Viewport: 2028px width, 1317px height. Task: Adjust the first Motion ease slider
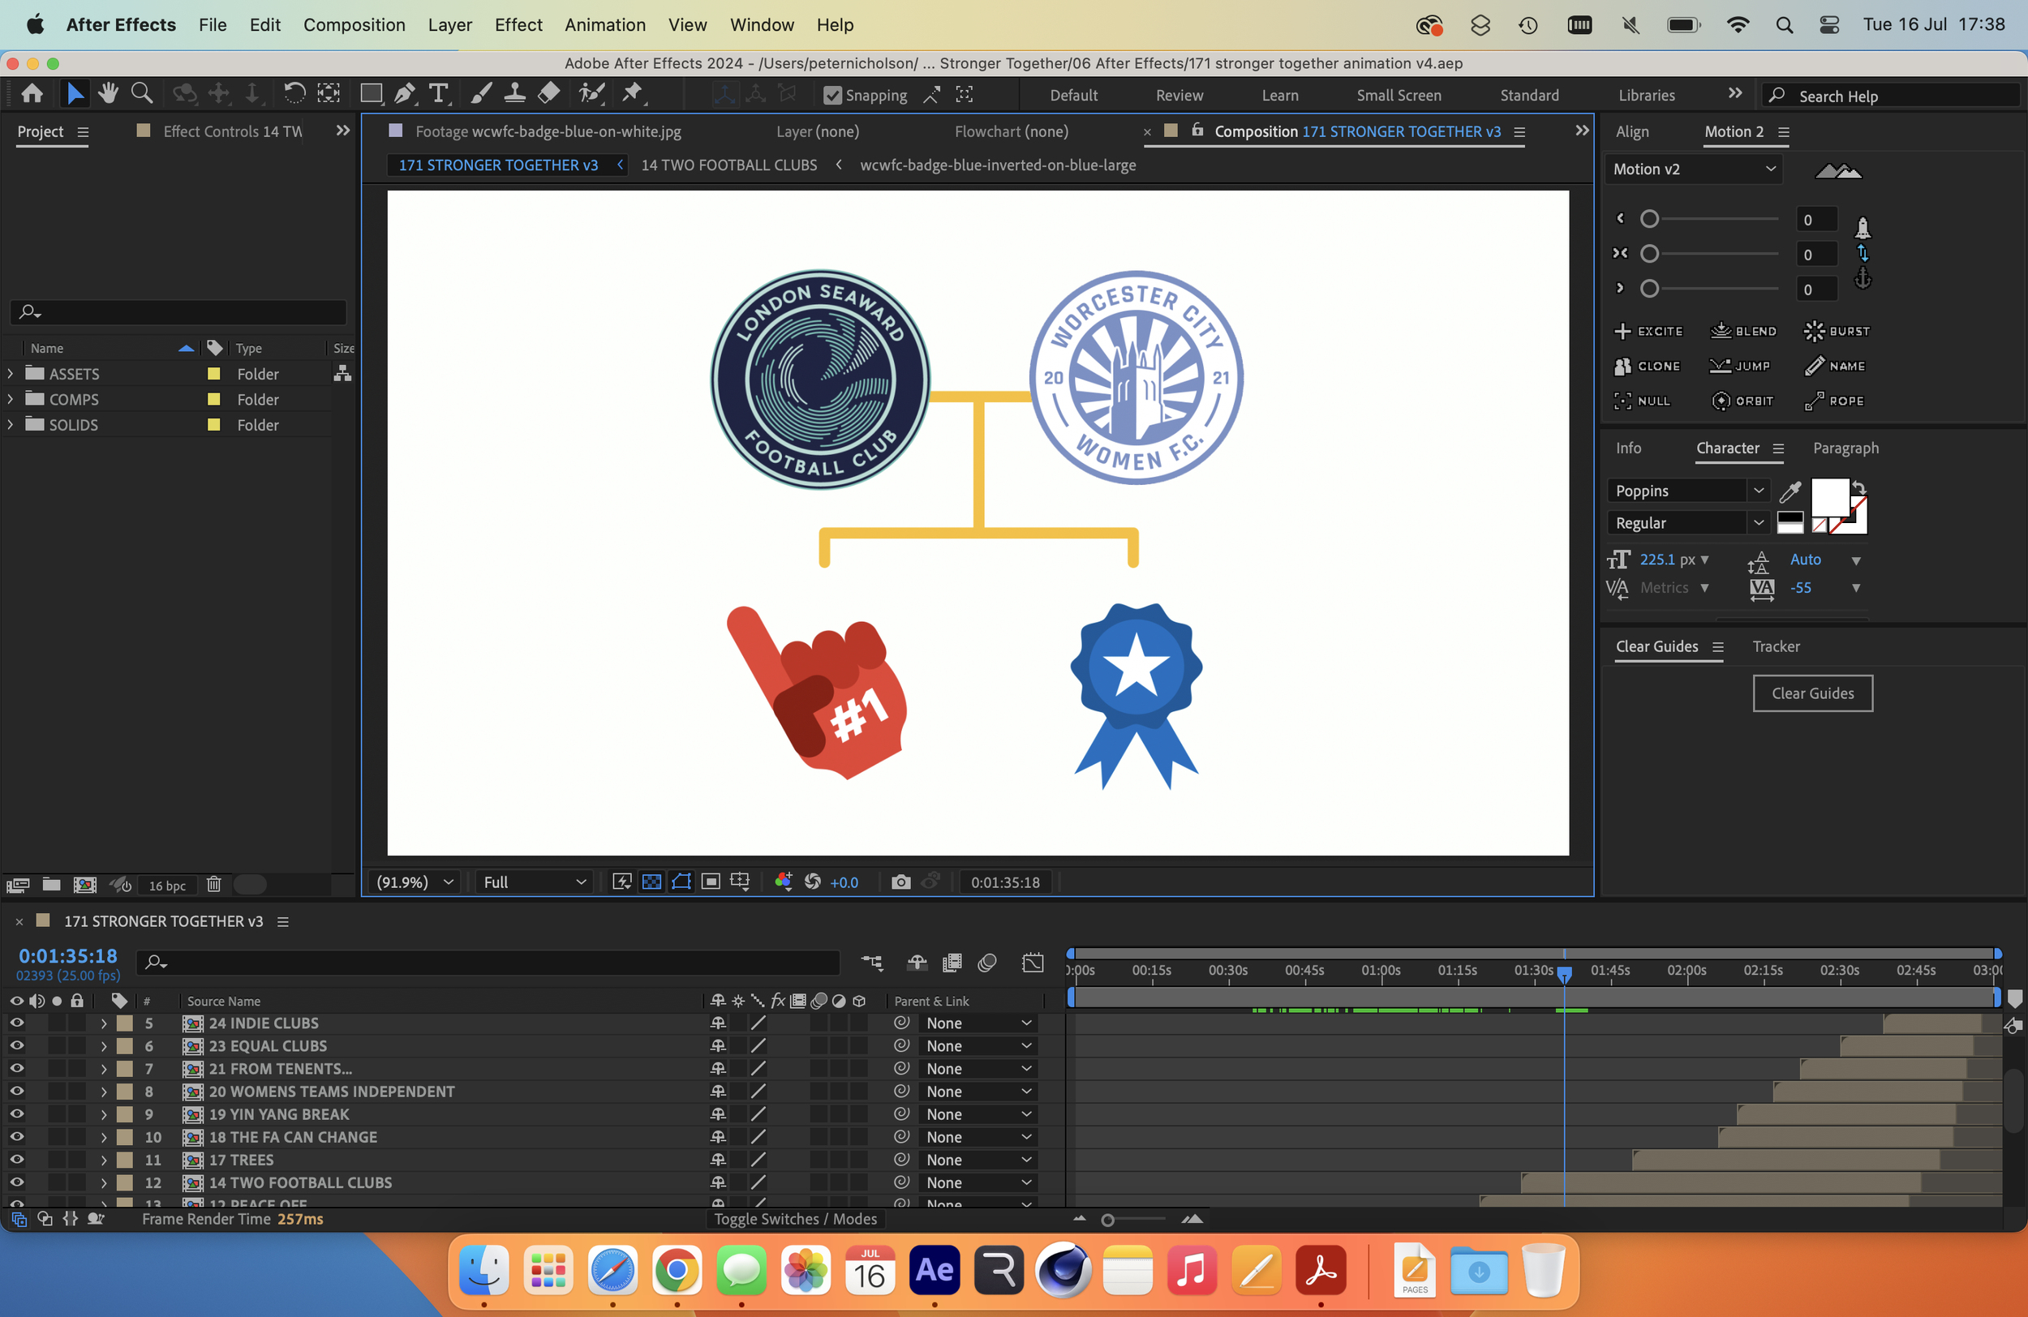[1650, 220]
